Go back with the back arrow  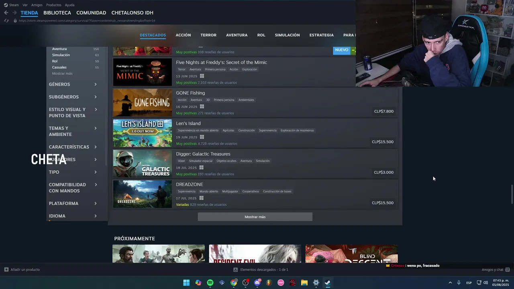pos(6,13)
